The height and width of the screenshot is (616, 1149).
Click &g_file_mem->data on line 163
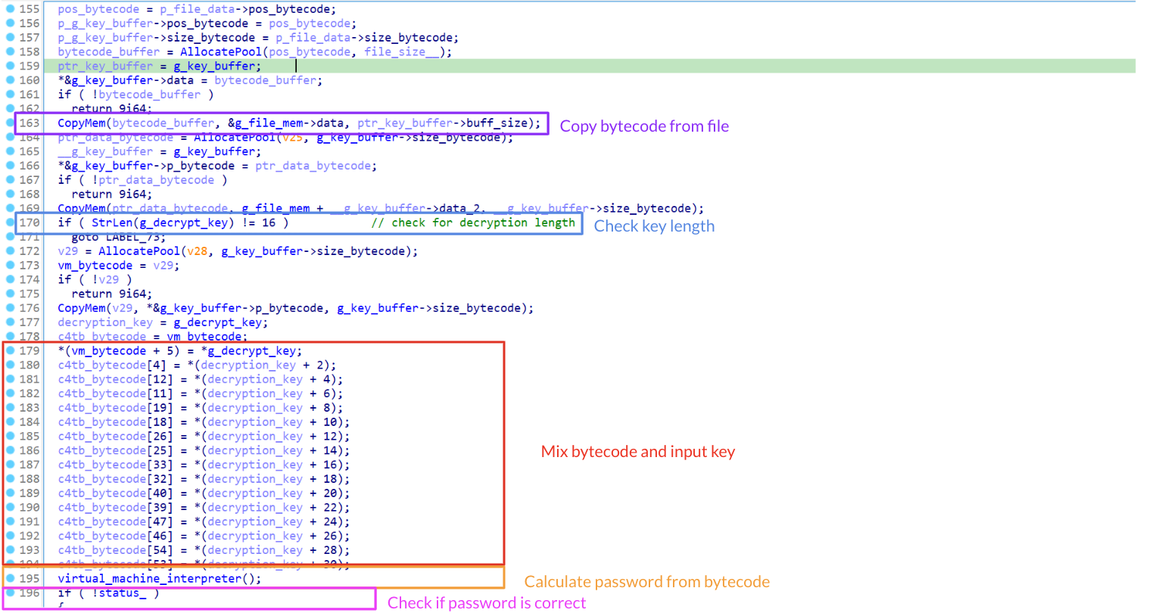[x=285, y=123]
